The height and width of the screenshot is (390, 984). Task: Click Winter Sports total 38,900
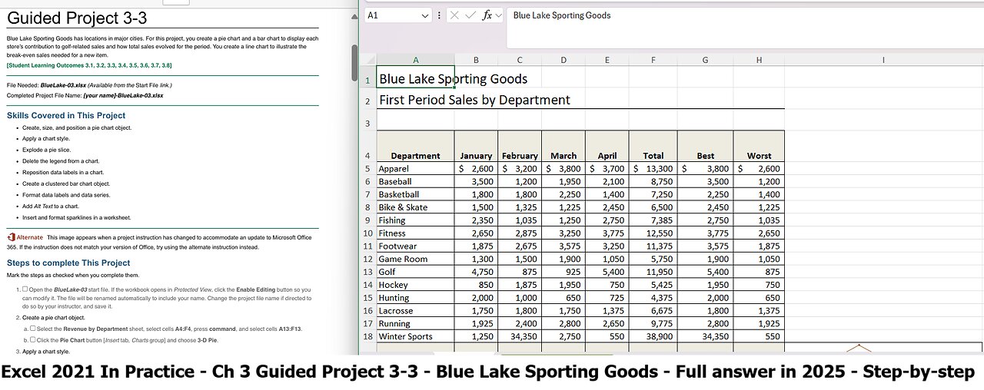click(x=653, y=336)
